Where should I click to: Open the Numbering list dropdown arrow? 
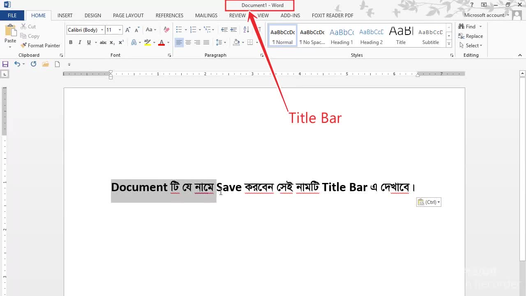click(200, 30)
